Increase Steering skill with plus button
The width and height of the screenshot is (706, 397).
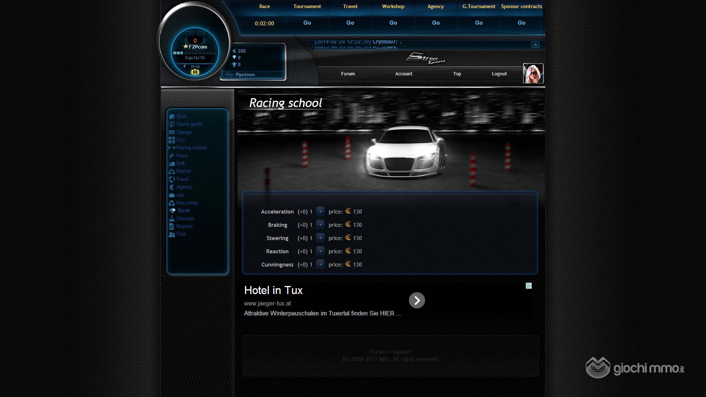pos(320,238)
